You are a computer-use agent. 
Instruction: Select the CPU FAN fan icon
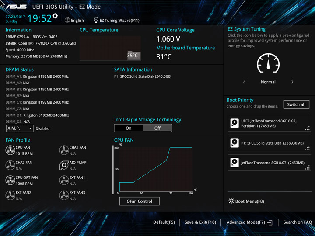pyautogui.click(x=10, y=150)
